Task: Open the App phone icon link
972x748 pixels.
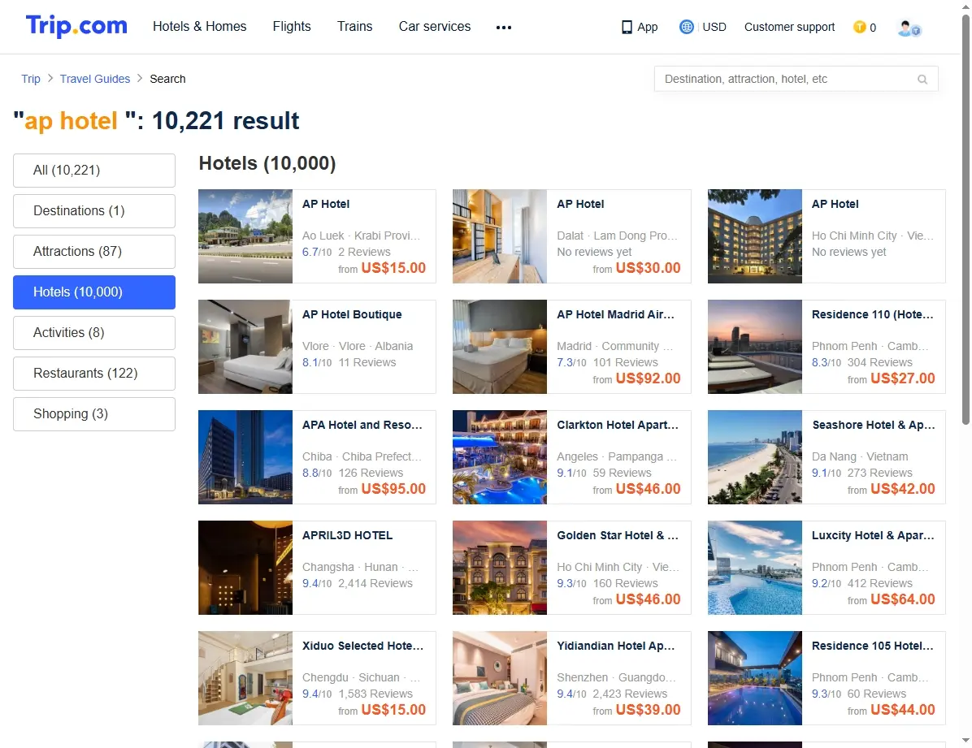Action: 639,27
